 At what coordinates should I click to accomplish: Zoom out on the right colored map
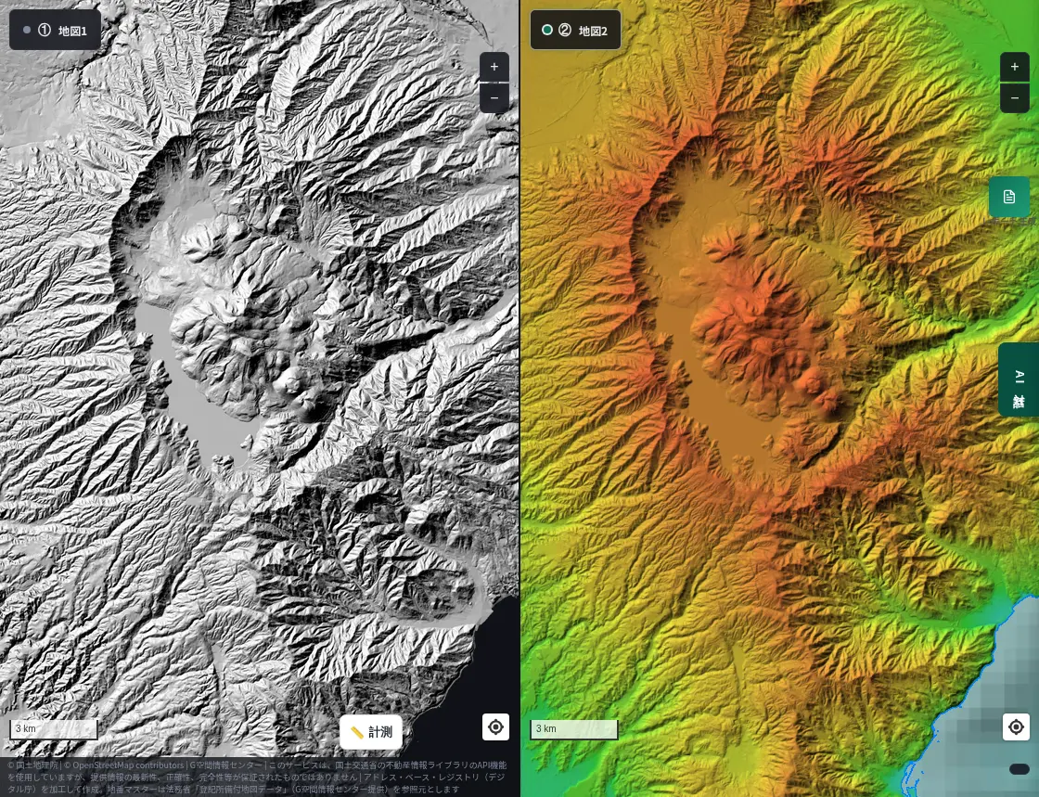(1015, 98)
